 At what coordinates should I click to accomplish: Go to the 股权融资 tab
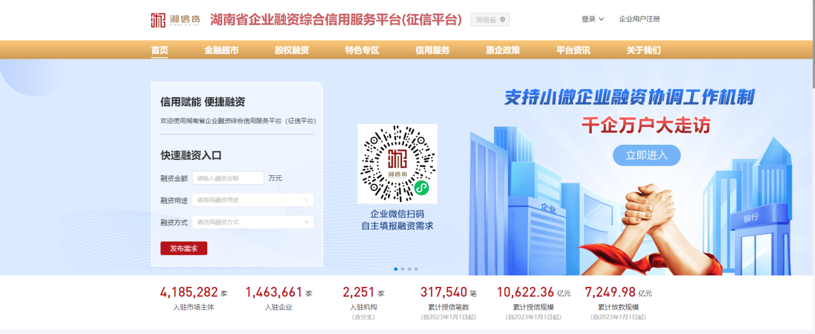[292, 50]
